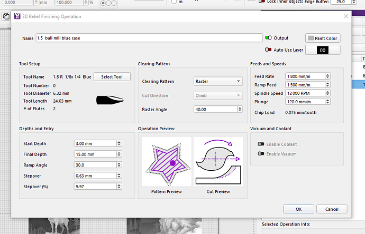Click the ball mill tool icon
This screenshot has width=365, height=234.
tap(110, 100)
